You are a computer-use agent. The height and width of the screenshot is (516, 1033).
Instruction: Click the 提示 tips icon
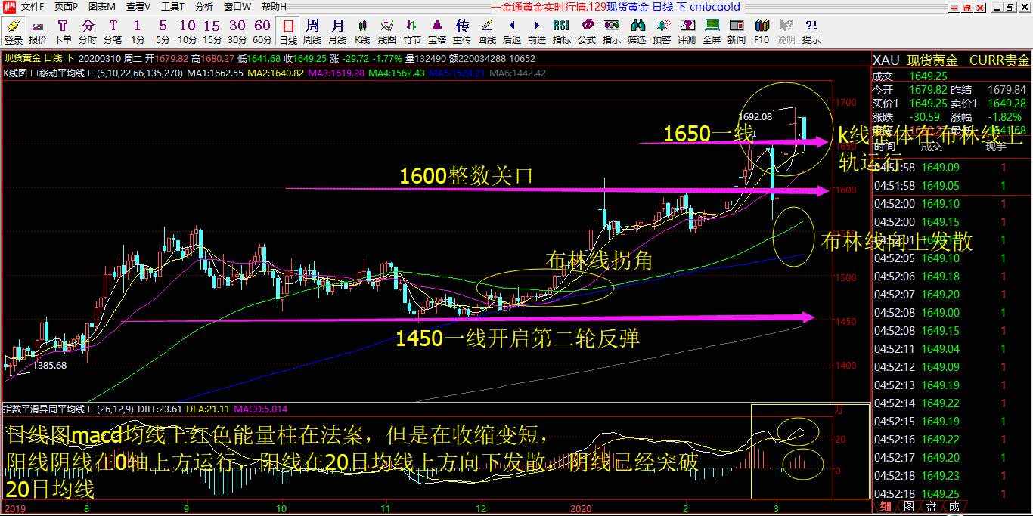[x=811, y=31]
